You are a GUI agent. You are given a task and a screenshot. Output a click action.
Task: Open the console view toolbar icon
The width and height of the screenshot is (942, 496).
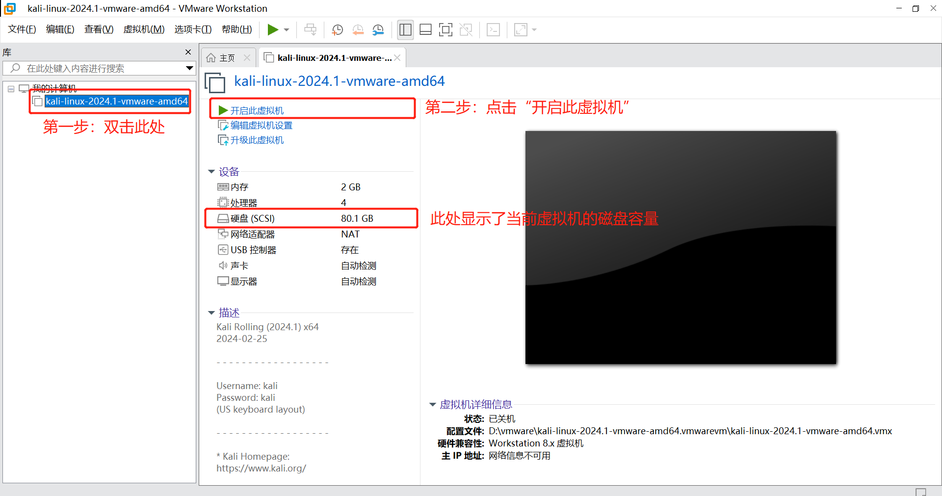[x=493, y=30]
